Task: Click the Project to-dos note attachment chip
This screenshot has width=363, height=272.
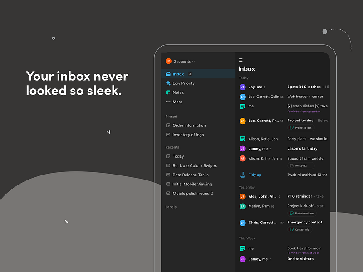Action: click(301, 128)
